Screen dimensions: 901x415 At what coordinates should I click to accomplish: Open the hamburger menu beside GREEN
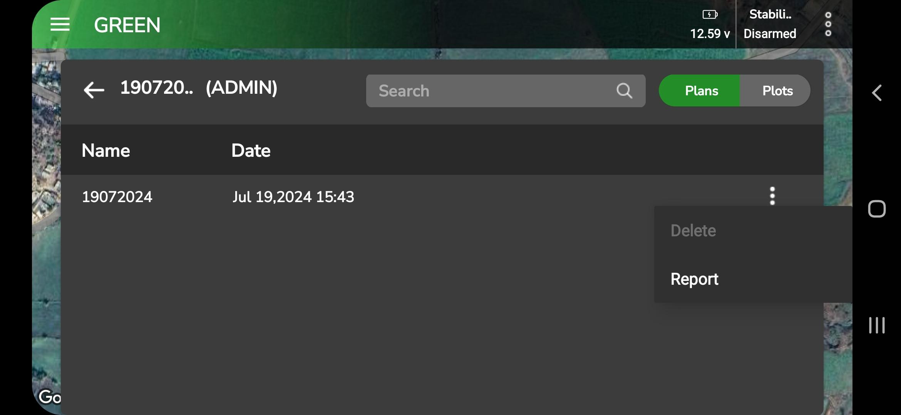[60, 24]
